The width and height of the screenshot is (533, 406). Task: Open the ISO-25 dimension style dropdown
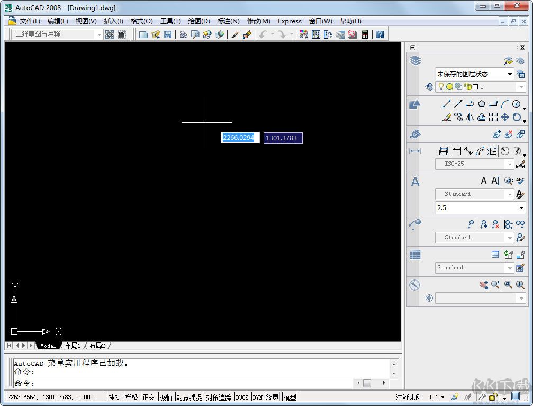pos(511,164)
